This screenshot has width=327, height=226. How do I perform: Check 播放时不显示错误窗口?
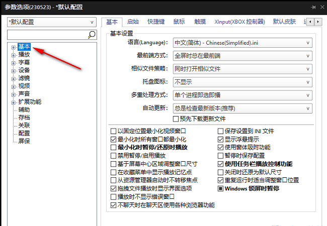click(x=113, y=197)
